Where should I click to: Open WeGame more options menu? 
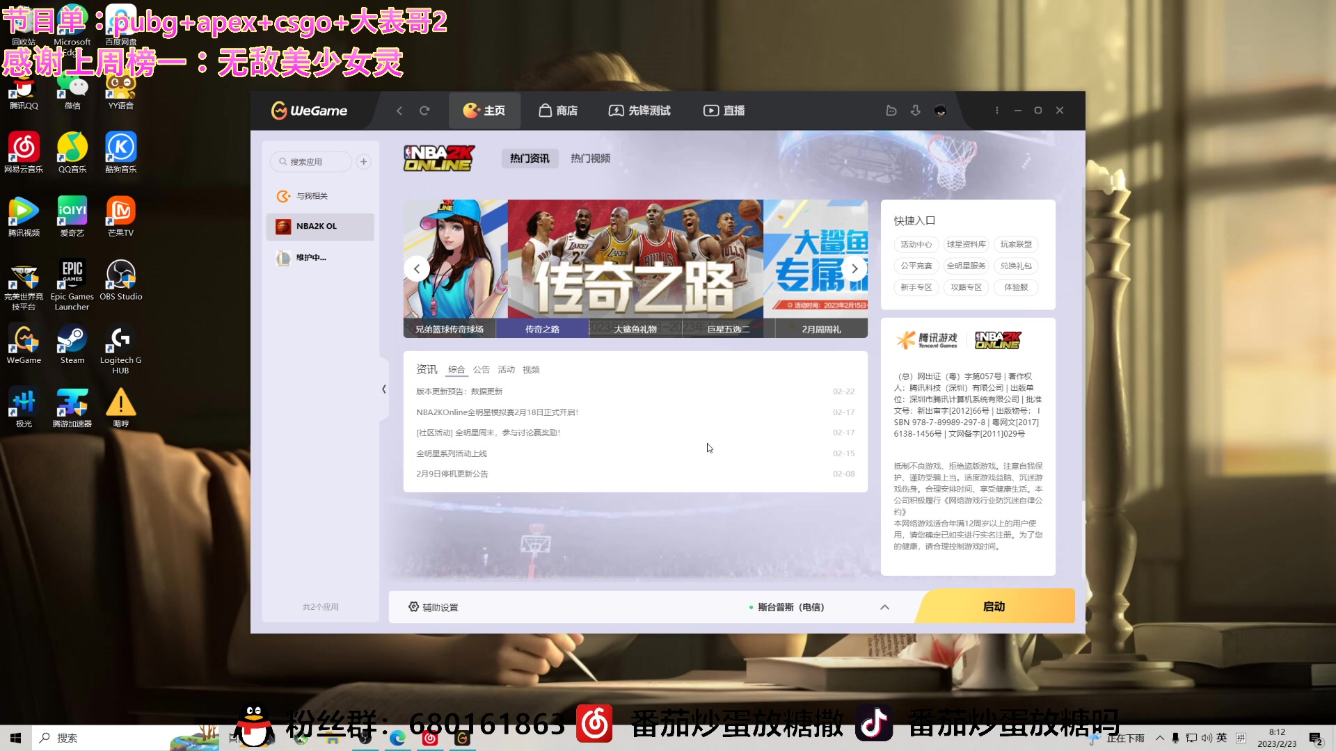tap(996, 111)
